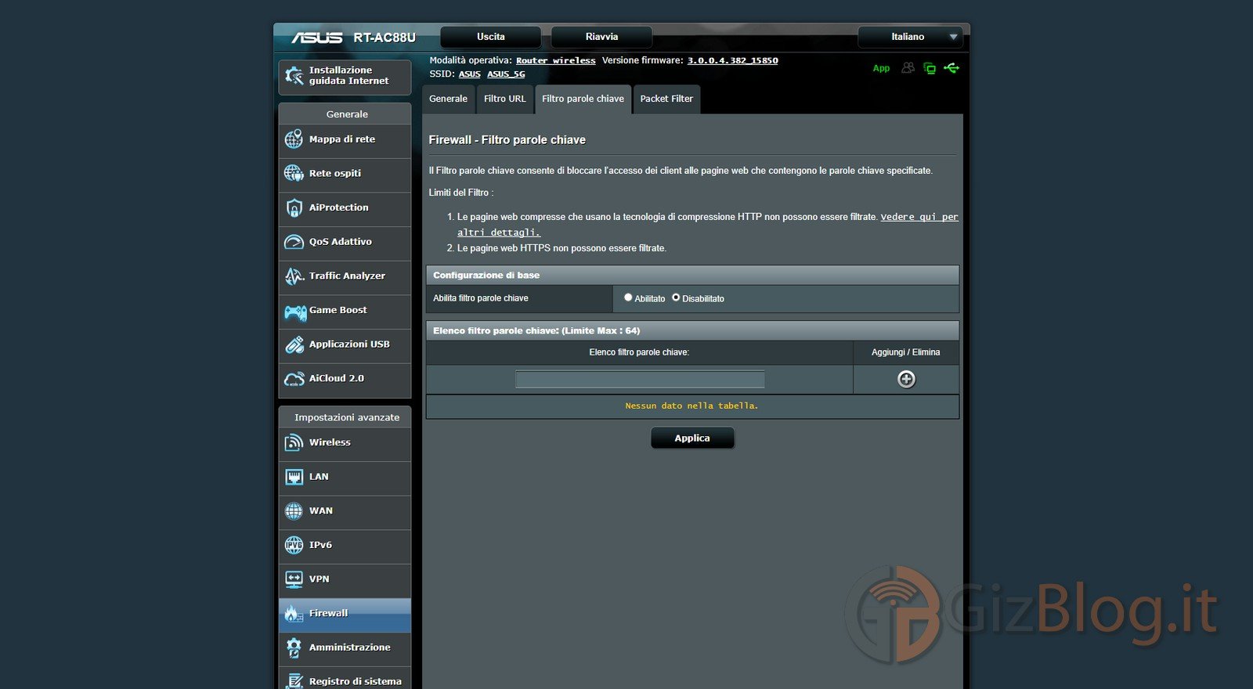The image size is (1253, 689).
Task: Click the AiProtection shield icon
Action: pyautogui.click(x=294, y=207)
